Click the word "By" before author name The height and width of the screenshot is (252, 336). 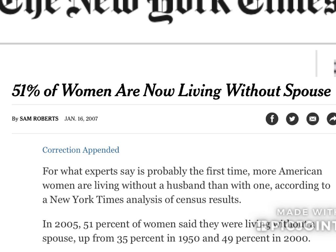(15, 119)
